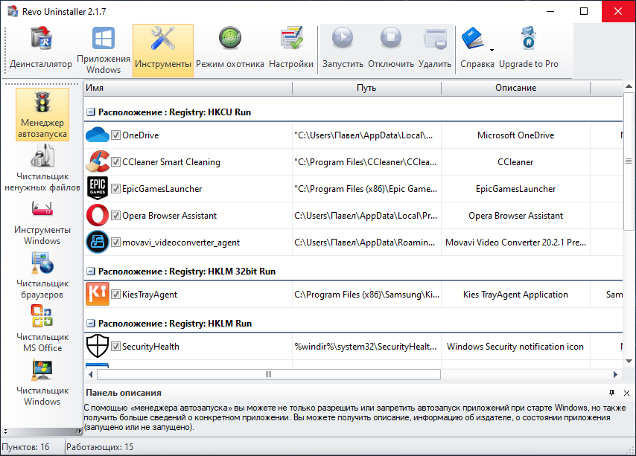Click vertical scrollbar up arrow
The image size is (636, 456).
[629, 86]
